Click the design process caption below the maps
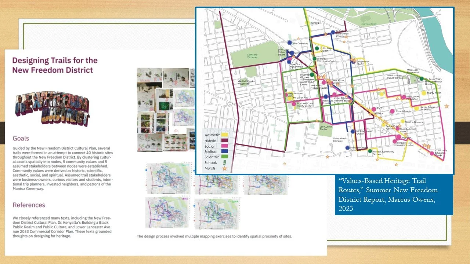The width and height of the screenshot is (470, 264). pos(214,236)
